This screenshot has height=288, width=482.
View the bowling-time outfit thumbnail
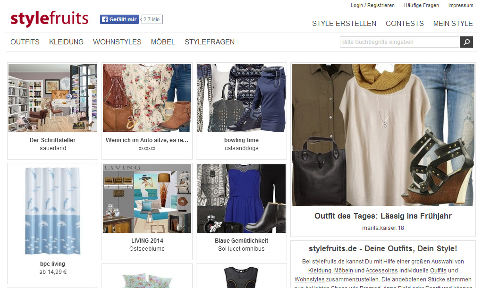[241, 98]
